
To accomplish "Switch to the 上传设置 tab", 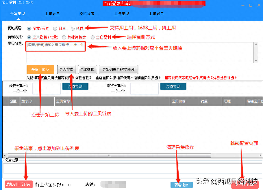I will pos(52,14).
